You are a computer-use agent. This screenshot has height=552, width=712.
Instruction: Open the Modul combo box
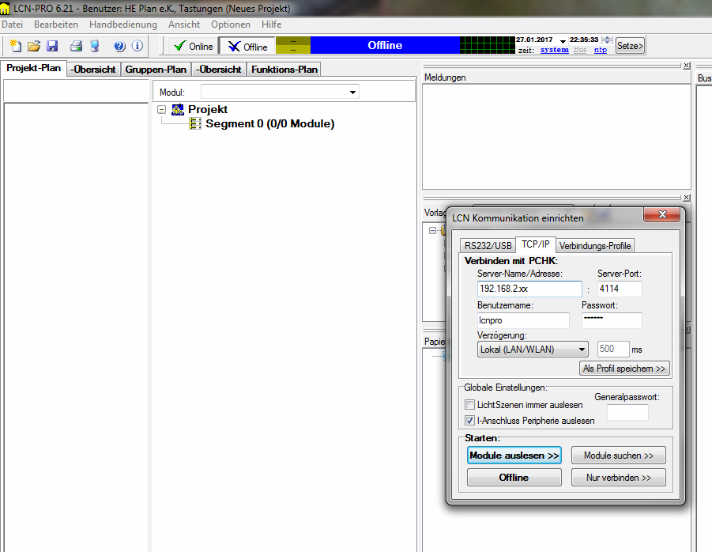(x=352, y=93)
